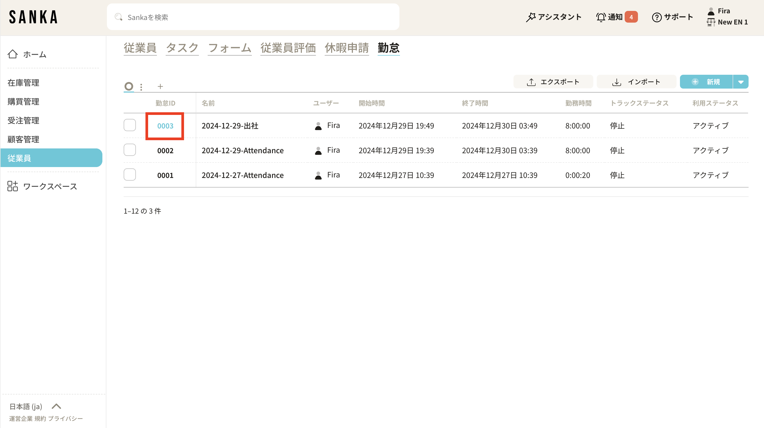764x428 pixels.
Task: Click the Support question mark icon
Action: point(657,17)
